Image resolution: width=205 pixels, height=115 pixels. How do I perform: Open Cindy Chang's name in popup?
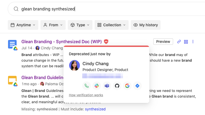coord(95,64)
